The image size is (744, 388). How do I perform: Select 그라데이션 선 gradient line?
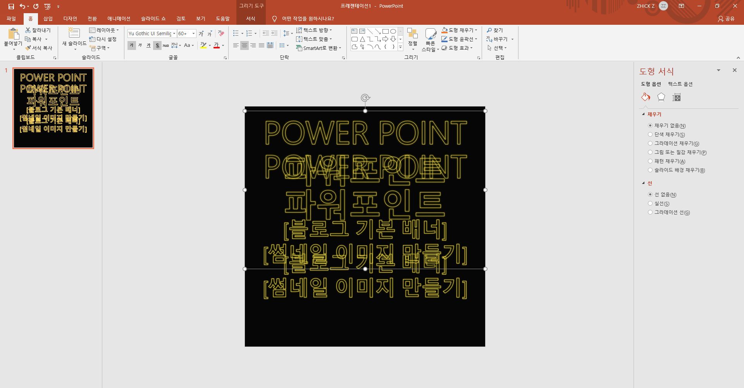click(x=669, y=212)
